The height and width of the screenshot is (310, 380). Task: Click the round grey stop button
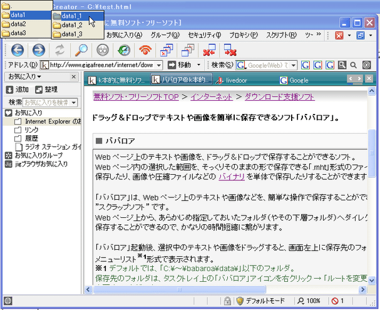(x=103, y=50)
